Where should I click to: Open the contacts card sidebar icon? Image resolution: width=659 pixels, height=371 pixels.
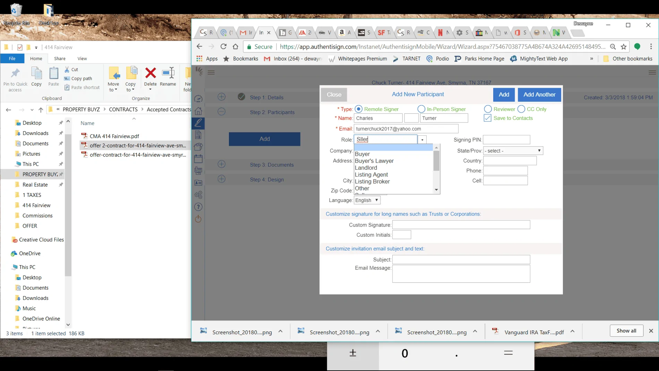tap(198, 183)
